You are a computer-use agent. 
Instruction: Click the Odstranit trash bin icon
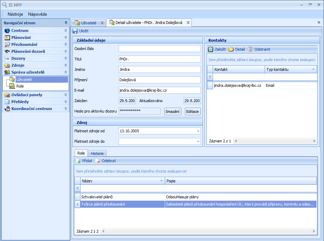click(250, 49)
